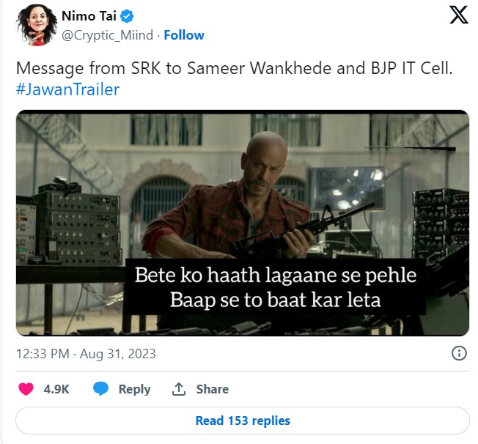This screenshot has height=444, width=478.
Task: Click the X logo in the corner
Action: (458, 15)
